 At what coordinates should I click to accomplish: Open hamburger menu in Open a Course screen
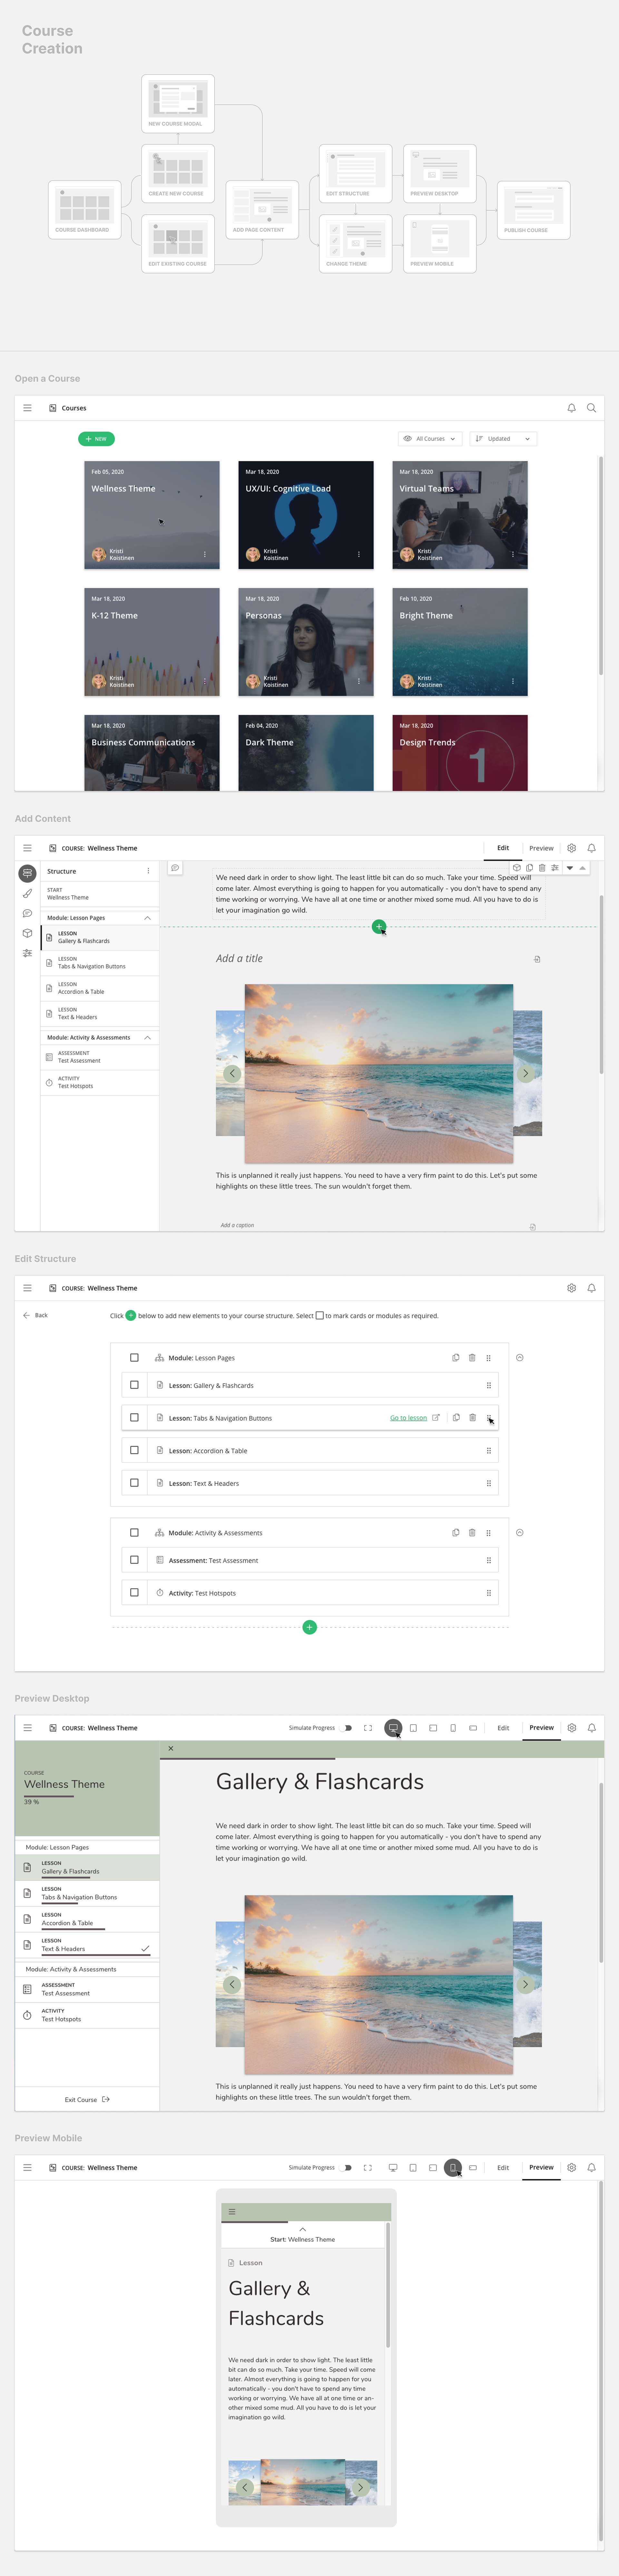(x=27, y=408)
